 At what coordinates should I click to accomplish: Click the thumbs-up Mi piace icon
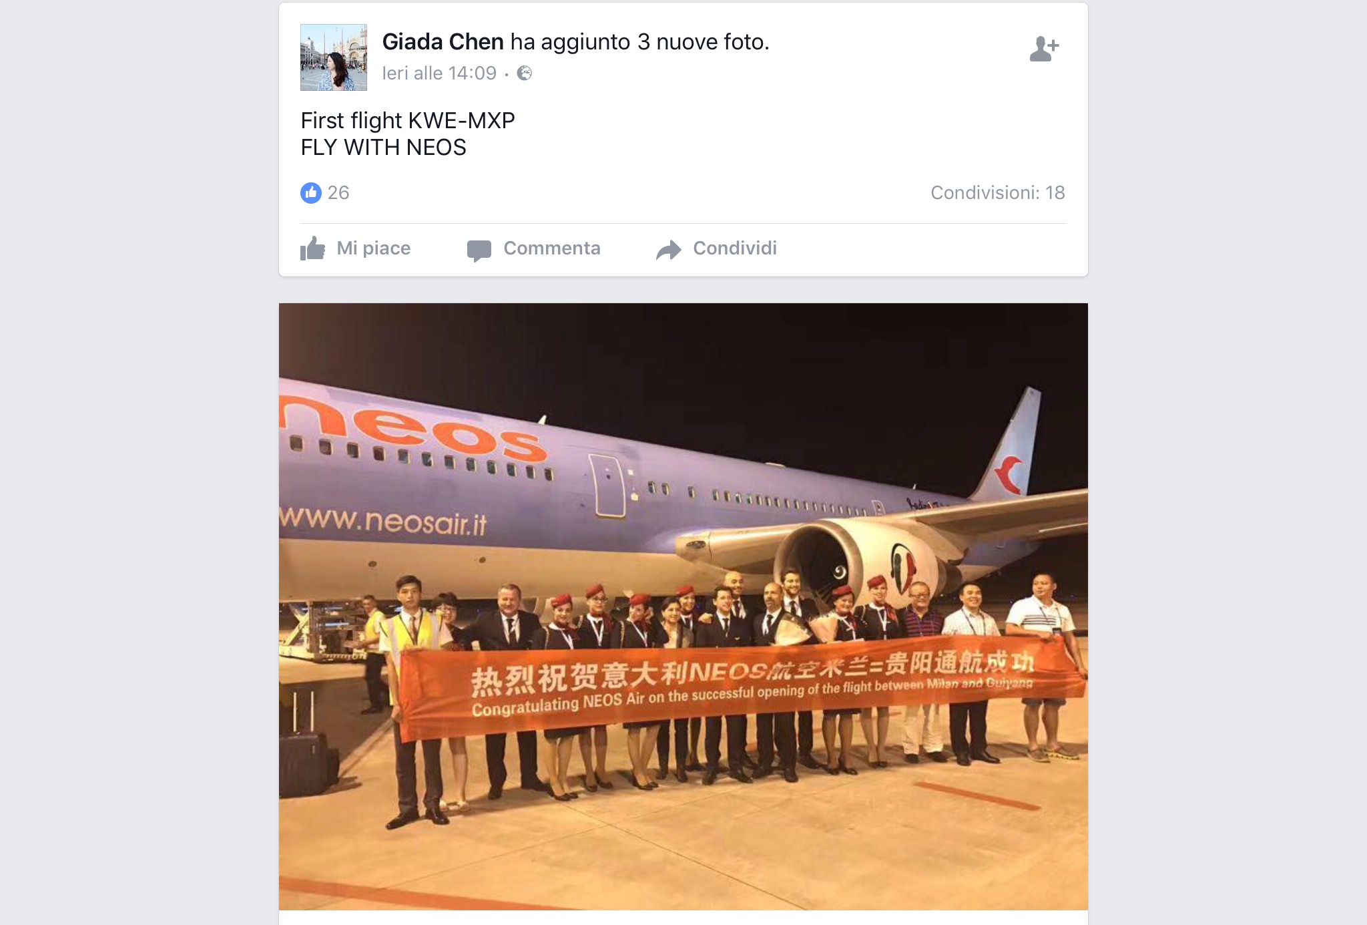tap(312, 248)
